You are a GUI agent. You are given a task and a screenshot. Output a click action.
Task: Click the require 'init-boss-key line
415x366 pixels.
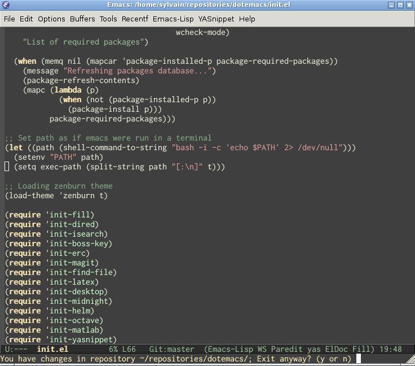pyautogui.click(x=59, y=243)
